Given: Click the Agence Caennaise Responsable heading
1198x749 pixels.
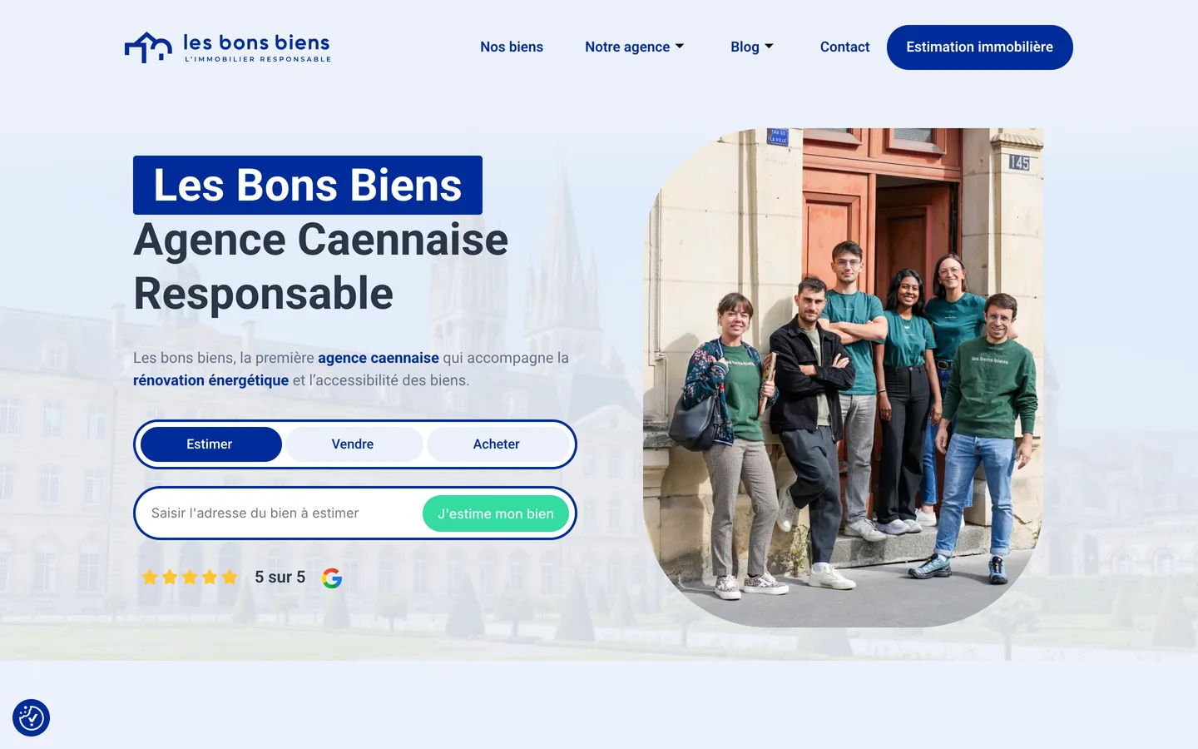Looking at the screenshot, I should click(321, 266).
